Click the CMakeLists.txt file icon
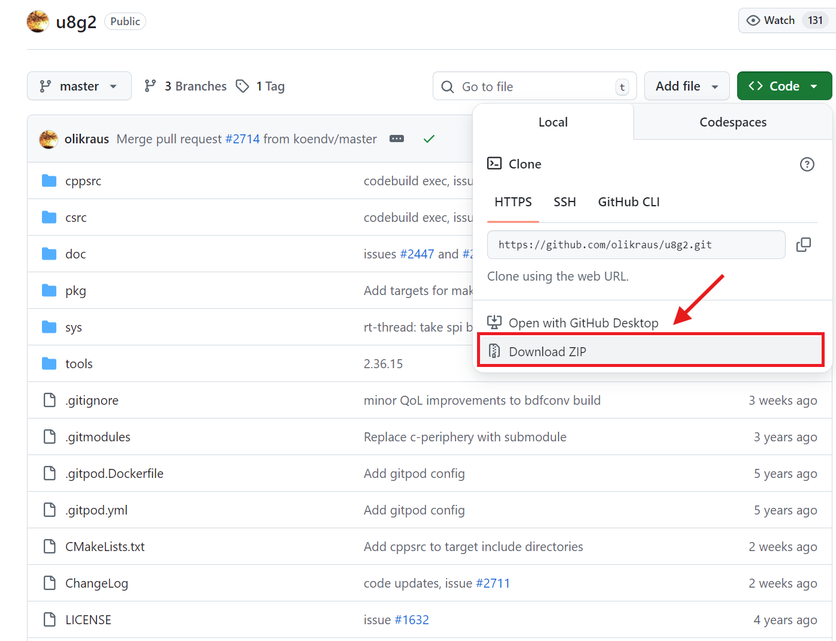This screenshot has width=836, height=641. [50, 546]
